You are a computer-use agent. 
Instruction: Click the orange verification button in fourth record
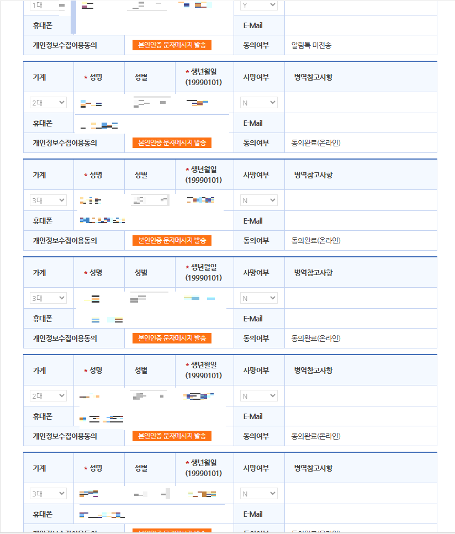tap(172, 338)
